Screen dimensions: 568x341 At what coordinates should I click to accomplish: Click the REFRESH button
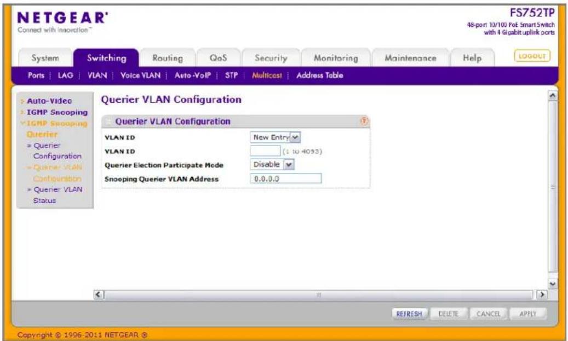pyautogui.click(x=409, y=314)
